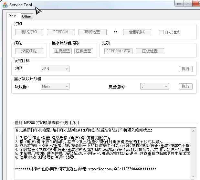200x180 pixels.
Task: Click instruction line 1 about 停止/重置 and 电源 keys
Action: pyautogui.click(x=63, y=138)
